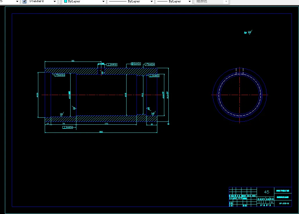This screenshot has height=214, width=299.
Task: Click the cyan color swatch in color control
Action: [66, 1]
